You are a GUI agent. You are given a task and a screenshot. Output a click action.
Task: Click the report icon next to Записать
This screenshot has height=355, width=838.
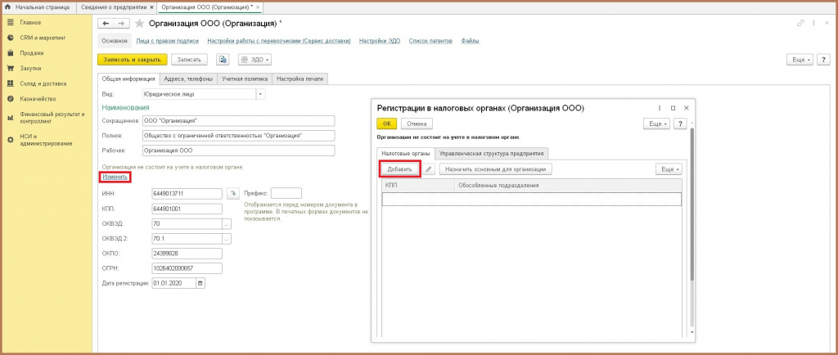pos(223,60)
